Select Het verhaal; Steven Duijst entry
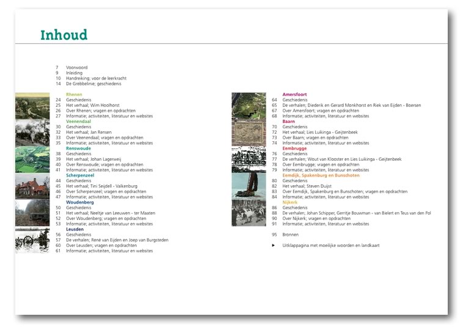Screen dimensions: 463x327 (305, 186)
